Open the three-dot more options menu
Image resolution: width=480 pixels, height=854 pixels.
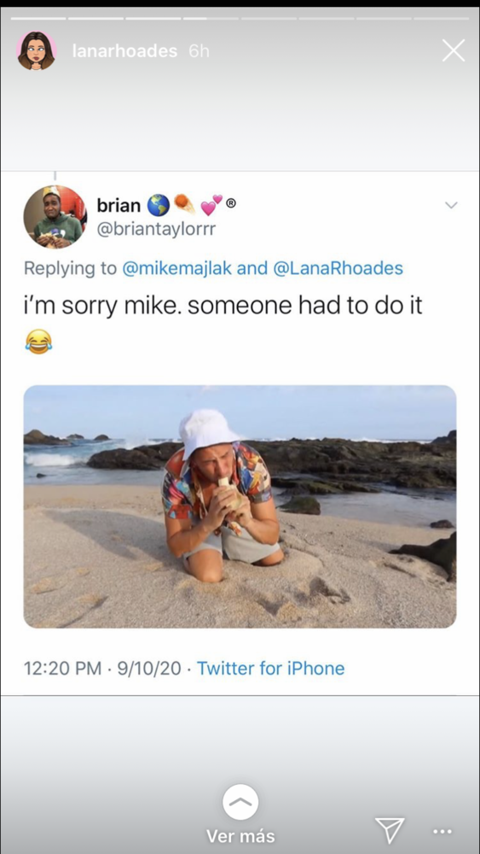click(x=442, y=831)
